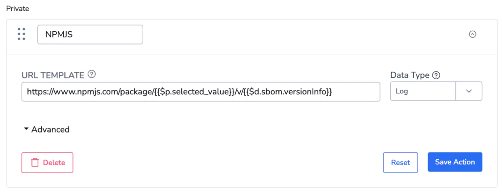Select the Log value in the Data Type combo box
The height and width of the screenshot is (195, 502).
point(423,91)
